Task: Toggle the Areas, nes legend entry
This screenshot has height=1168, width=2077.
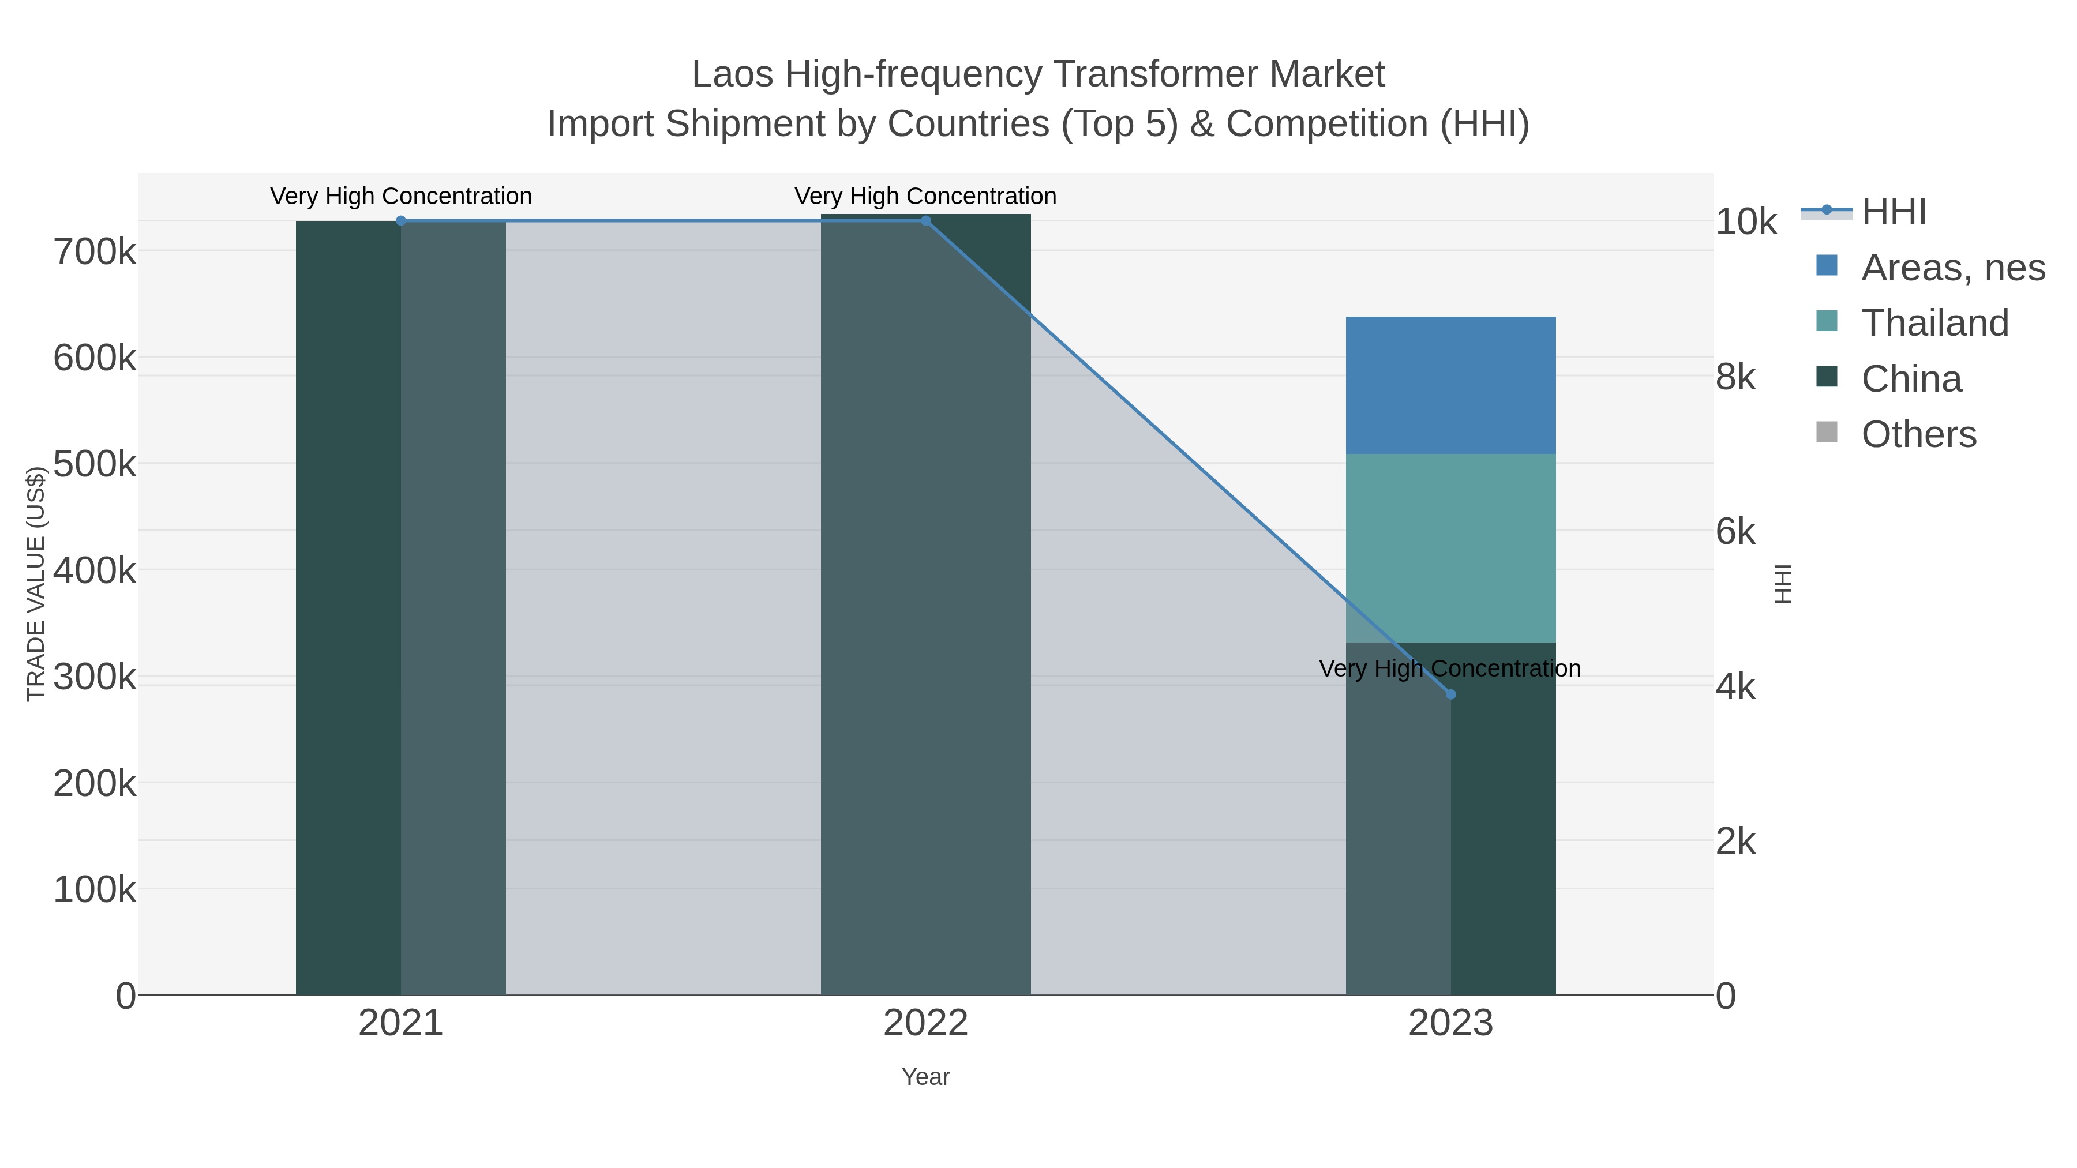Action: coord(1930,268)
